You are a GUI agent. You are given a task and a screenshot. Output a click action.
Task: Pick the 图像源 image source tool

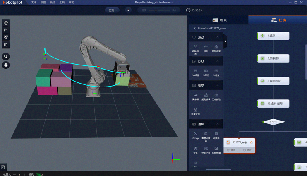195,97
